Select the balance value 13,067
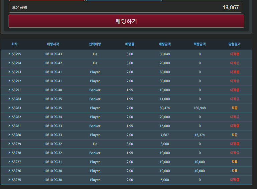Viewport: 257px width, 189px height. tap(231, 8)
